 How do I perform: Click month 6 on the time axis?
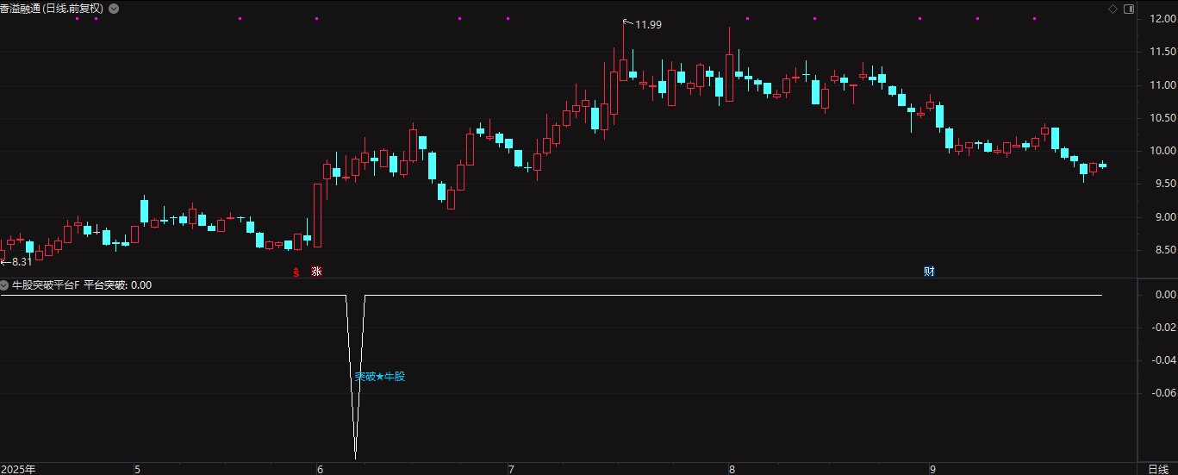pyautogui.click(x=320, y=470)
